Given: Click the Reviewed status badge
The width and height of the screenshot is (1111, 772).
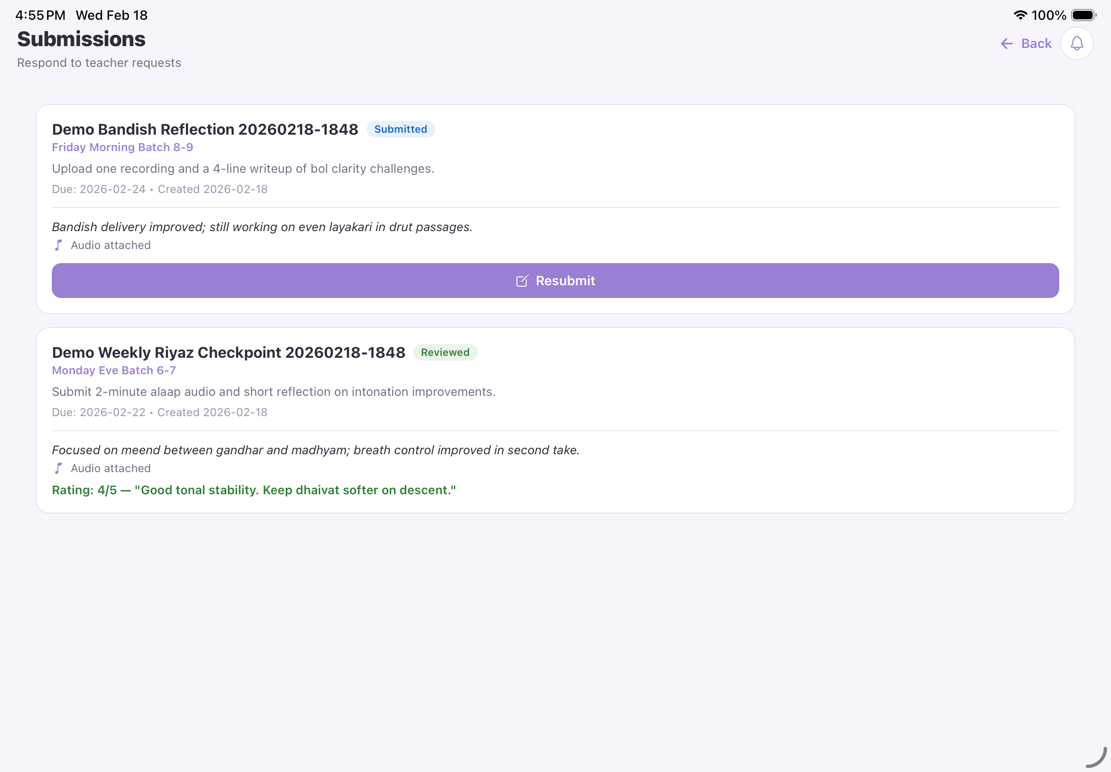Looking at the screenshot, I should click(445, 352).
